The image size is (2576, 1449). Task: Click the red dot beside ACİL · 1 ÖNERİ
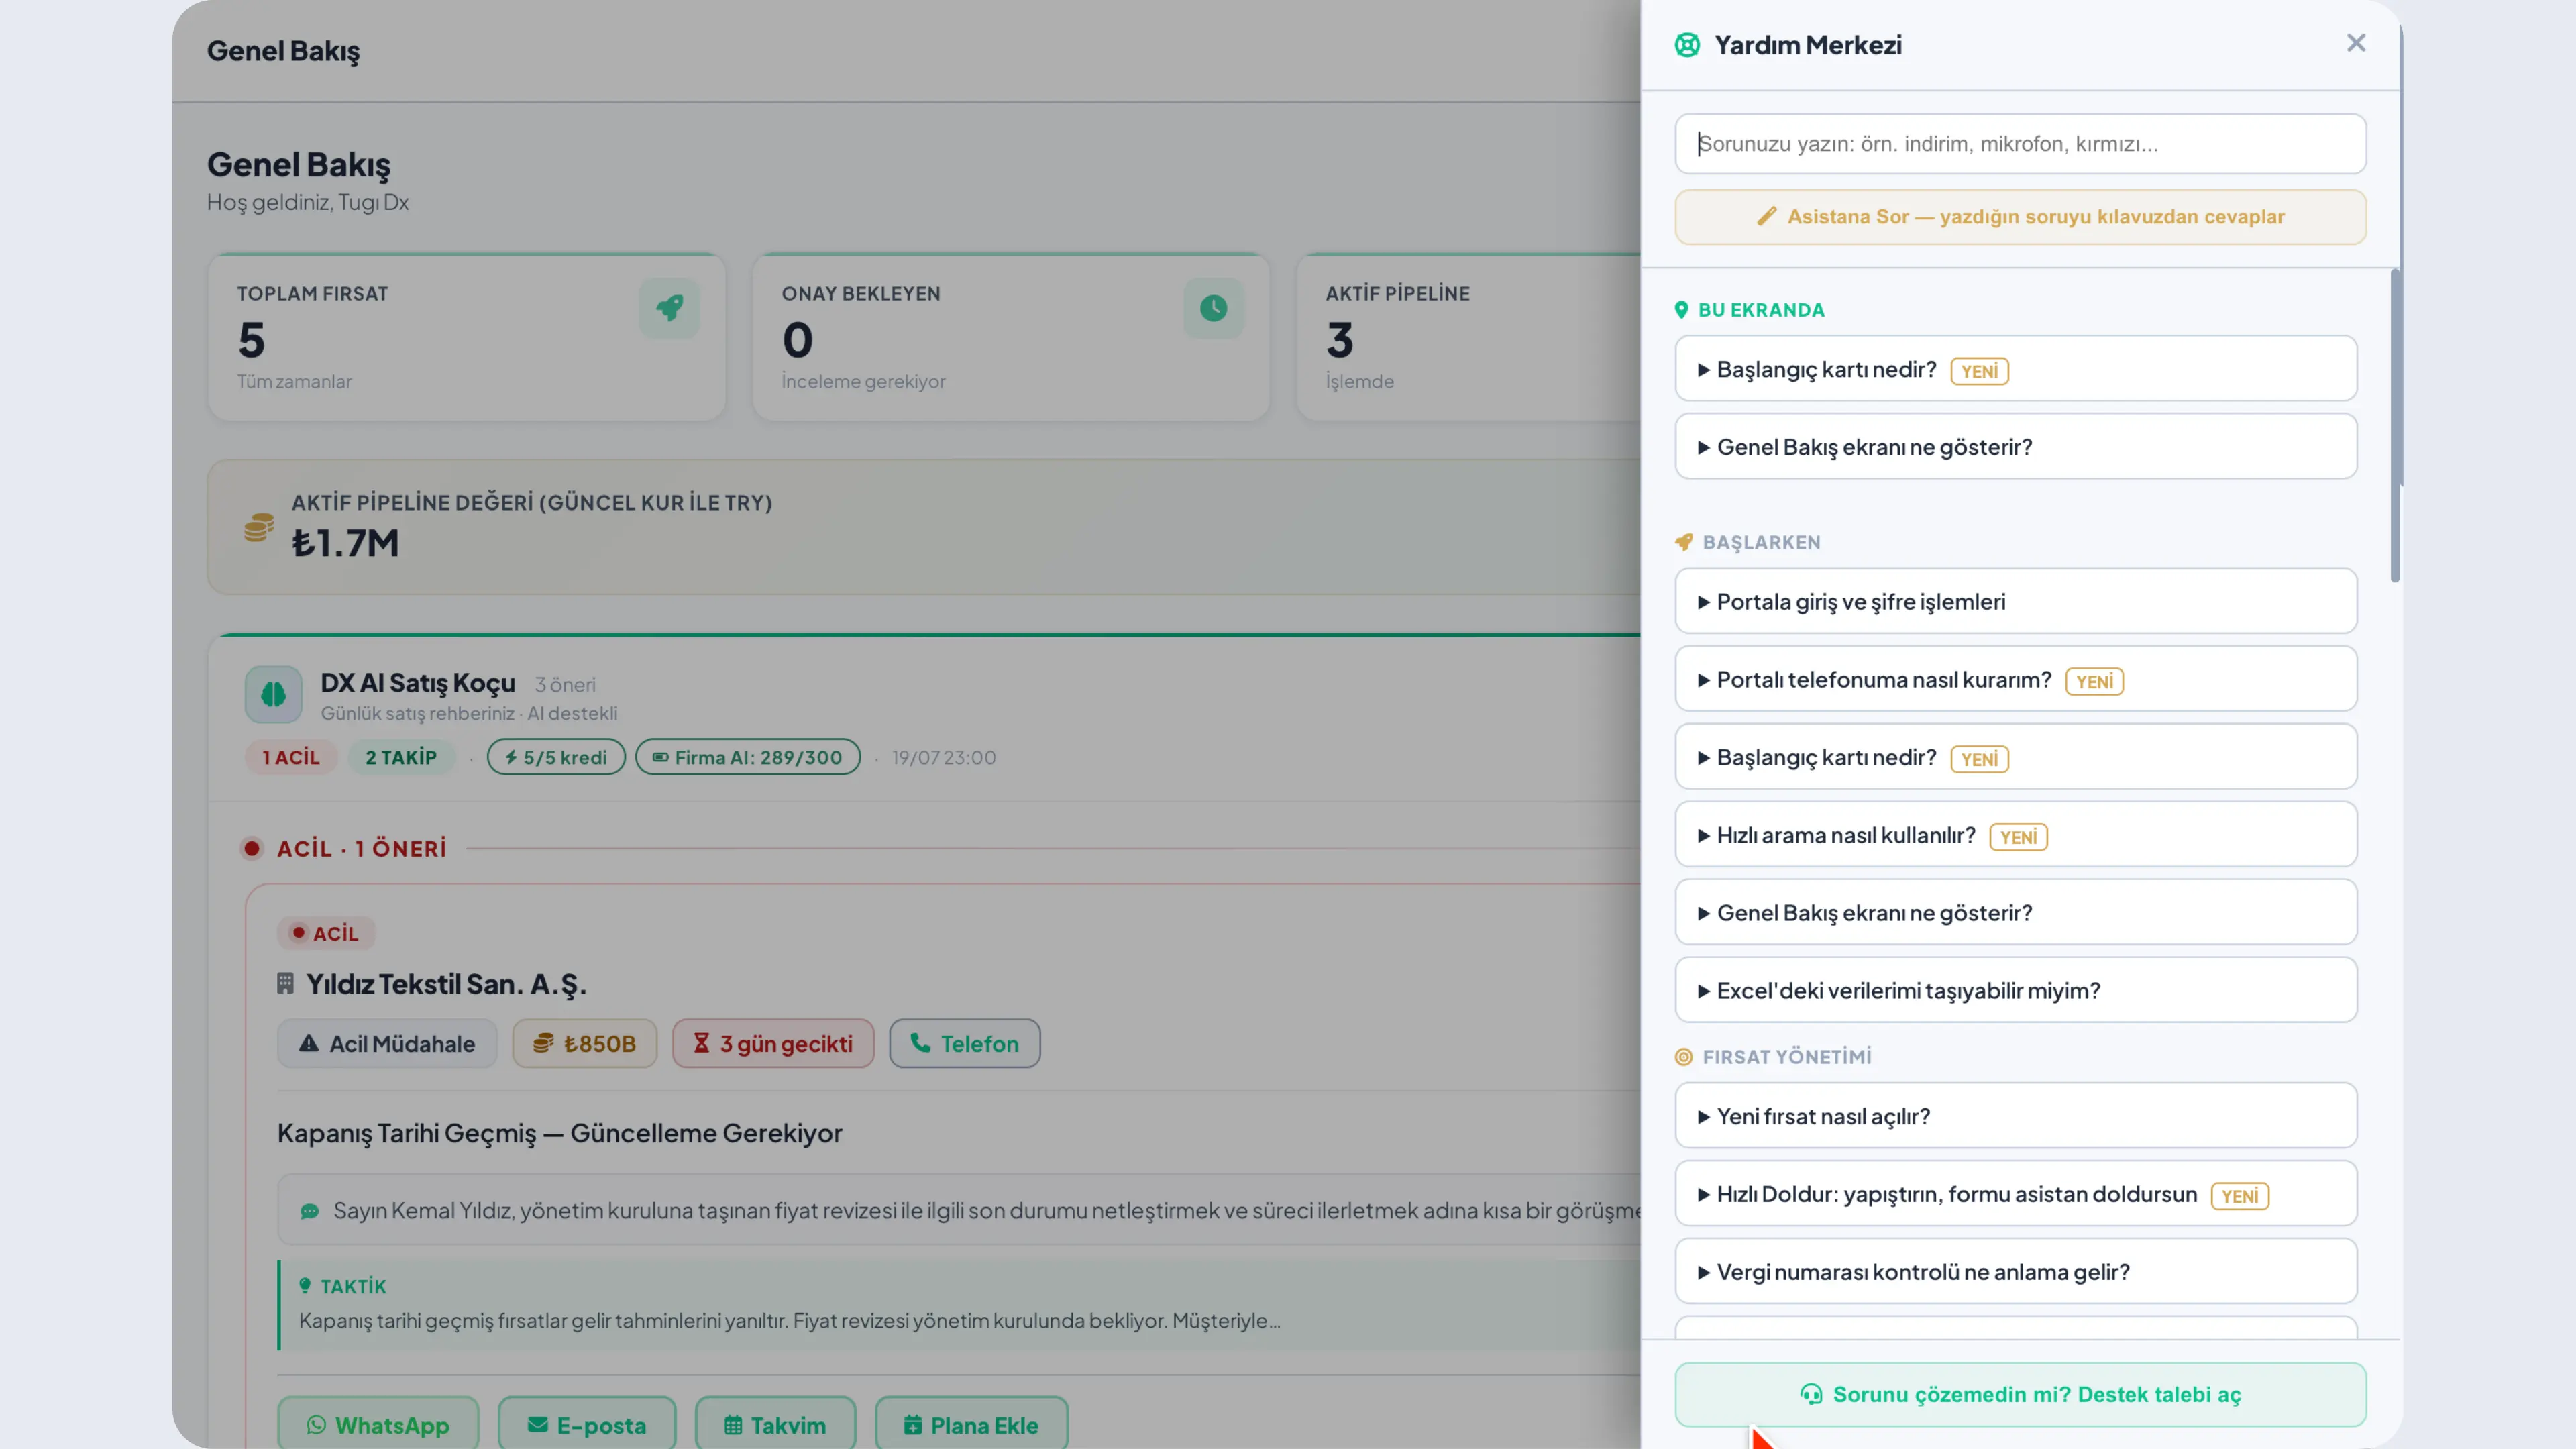click(252, 848)
